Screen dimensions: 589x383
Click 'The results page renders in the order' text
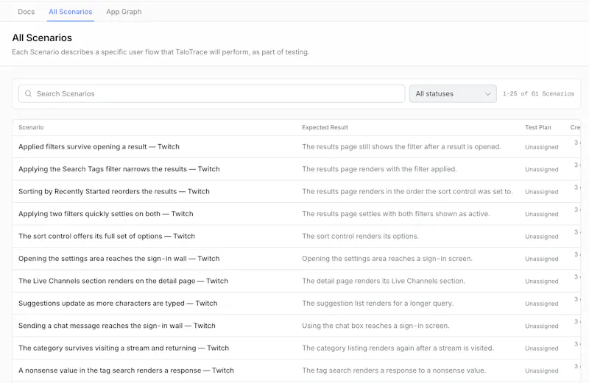pos(407,191)
